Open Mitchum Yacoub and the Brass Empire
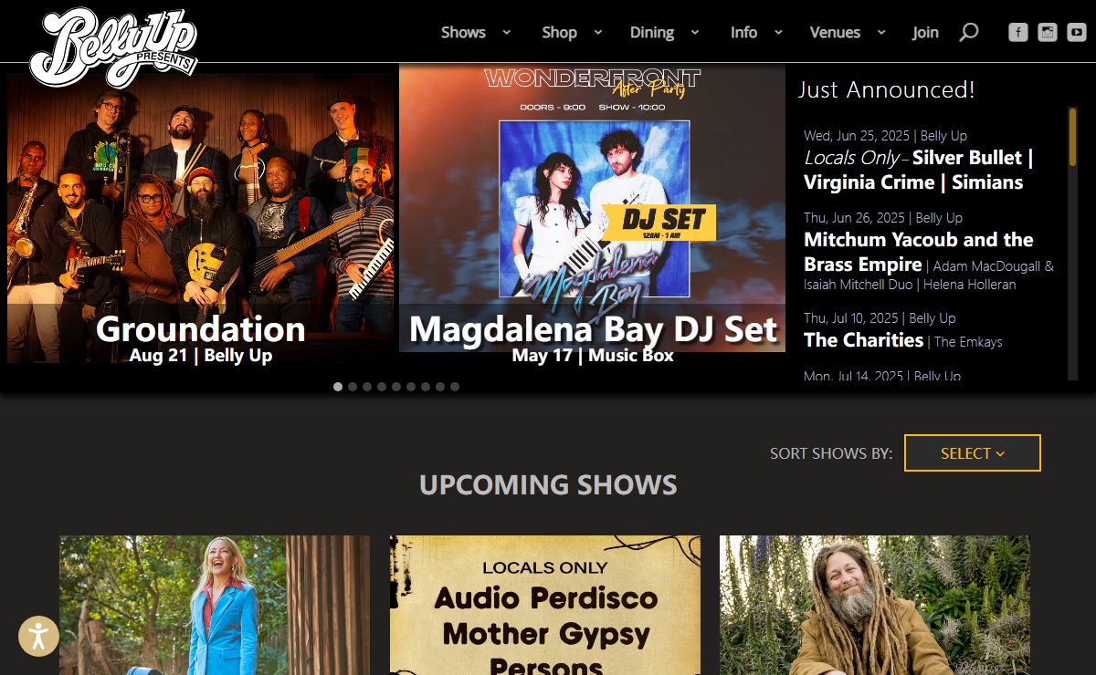The image size is (1096, 675). click(x=919, y=252)
